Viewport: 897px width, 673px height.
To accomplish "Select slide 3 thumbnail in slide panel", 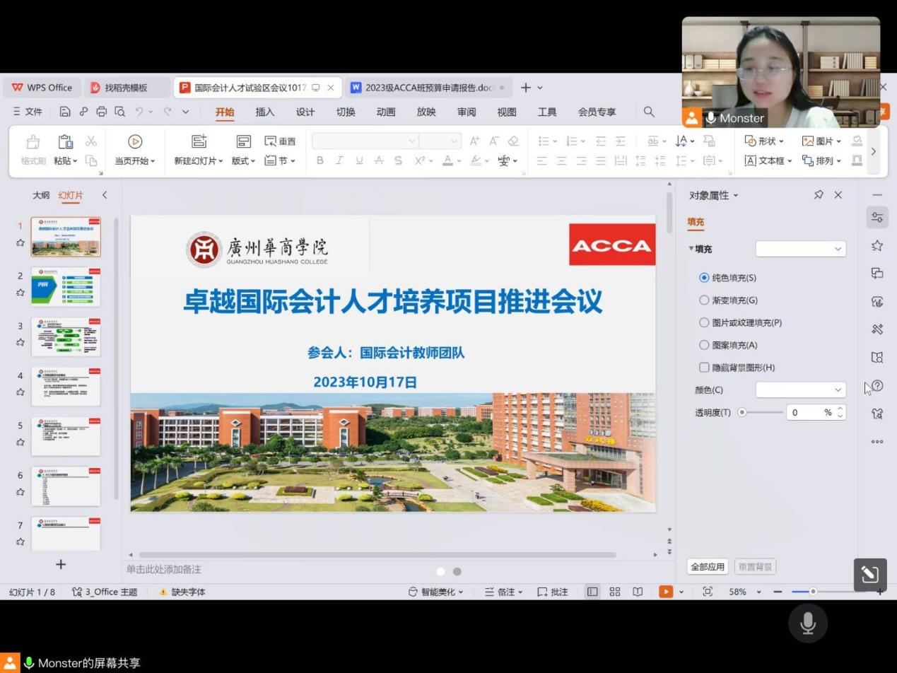I will pos(66,337).
